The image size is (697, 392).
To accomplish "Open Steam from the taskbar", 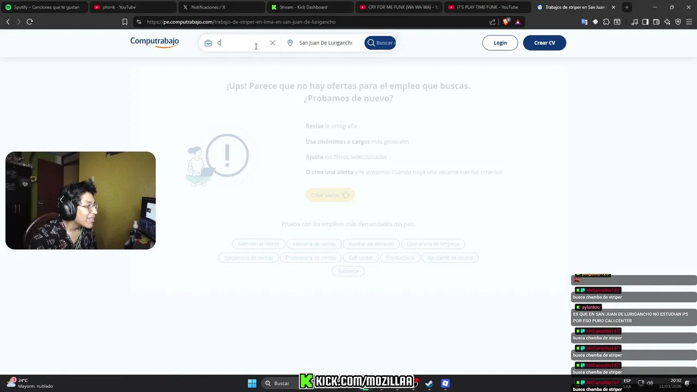I will pyautogui.click(x=429, y=383).
